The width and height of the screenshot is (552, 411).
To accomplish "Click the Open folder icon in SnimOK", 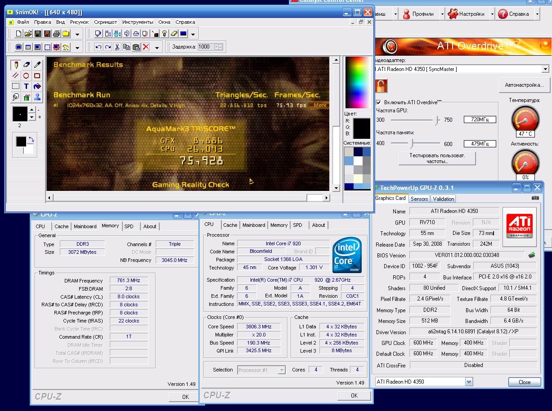I will (28, 34).
